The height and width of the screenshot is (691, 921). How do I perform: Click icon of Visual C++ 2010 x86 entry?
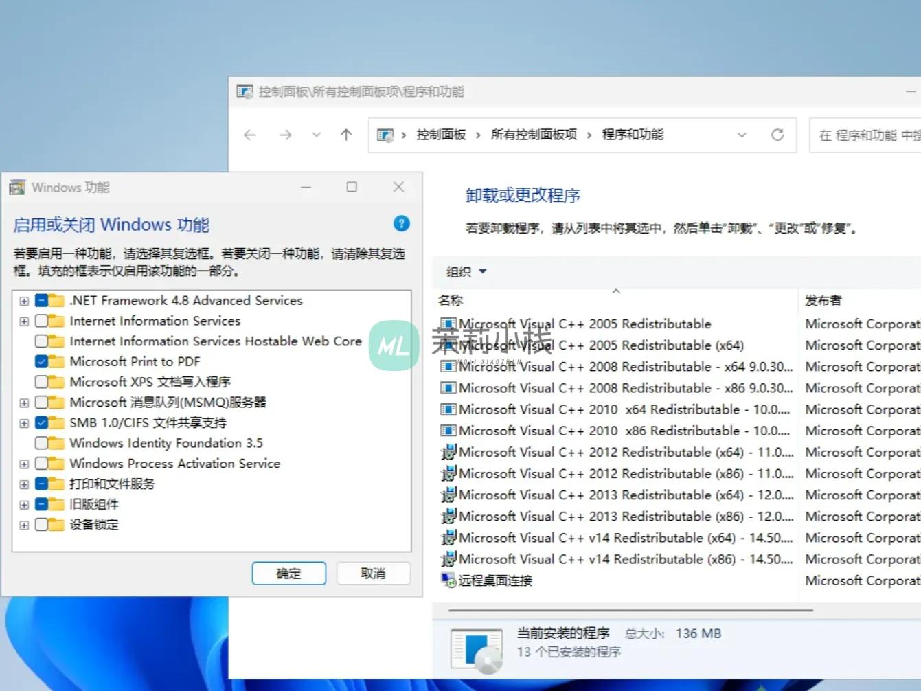(448, 430)
